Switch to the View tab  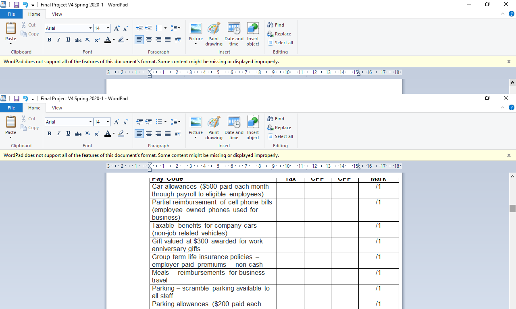(57, 107)
